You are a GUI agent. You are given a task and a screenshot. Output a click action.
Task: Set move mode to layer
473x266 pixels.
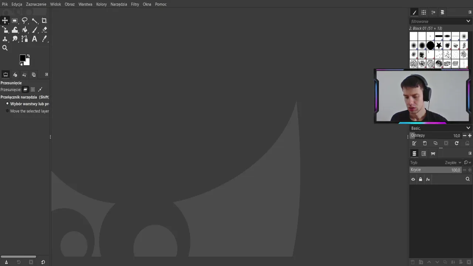25,89
